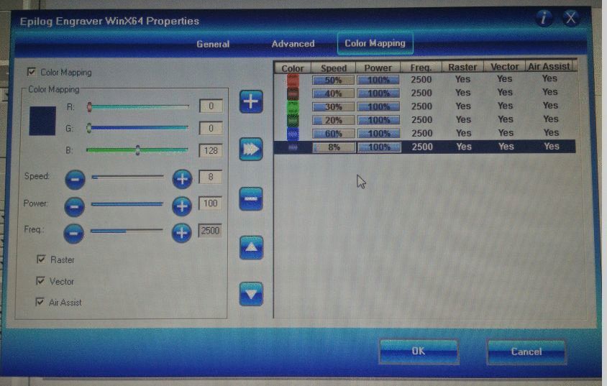Uncheck the Vector checkbox
This screenshot has width=607, height=386.
[x=40, y=281]
